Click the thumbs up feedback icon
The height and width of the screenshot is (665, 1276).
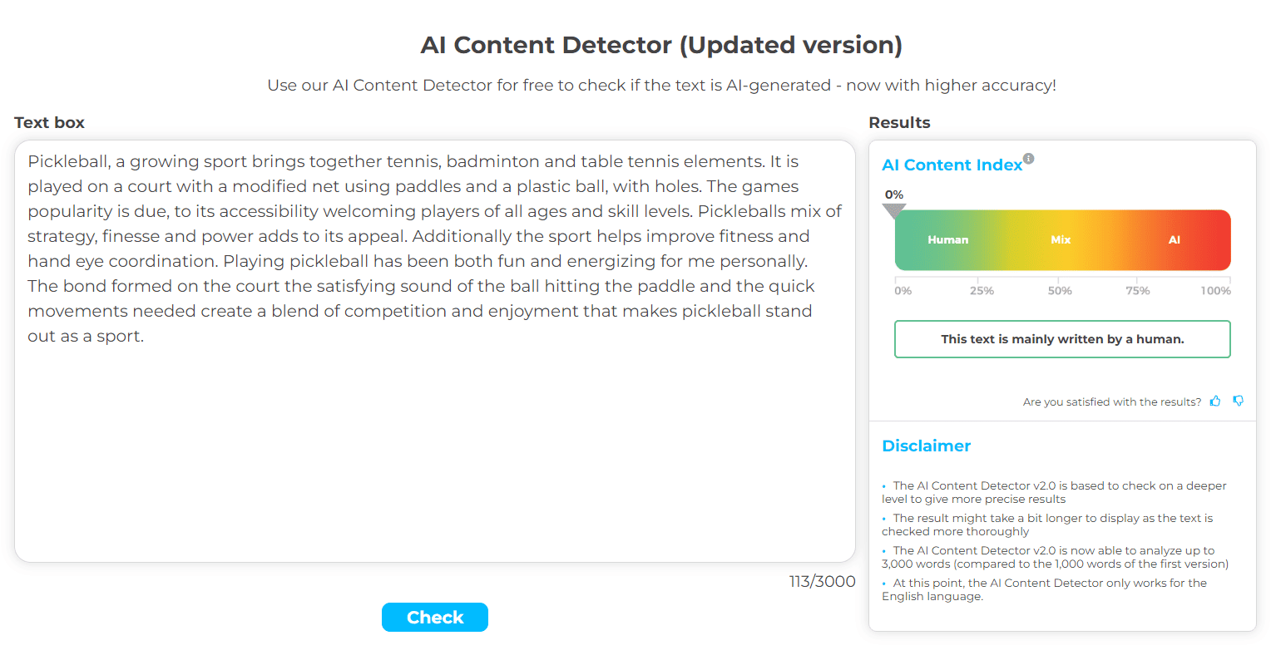[1215, 401]
